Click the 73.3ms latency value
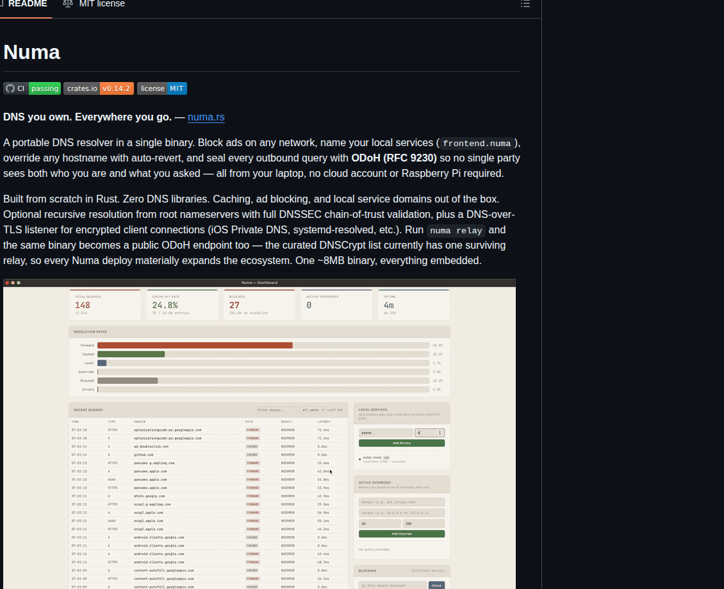Image resolution: width=724 pixels, height=589 pixels. 323,430
